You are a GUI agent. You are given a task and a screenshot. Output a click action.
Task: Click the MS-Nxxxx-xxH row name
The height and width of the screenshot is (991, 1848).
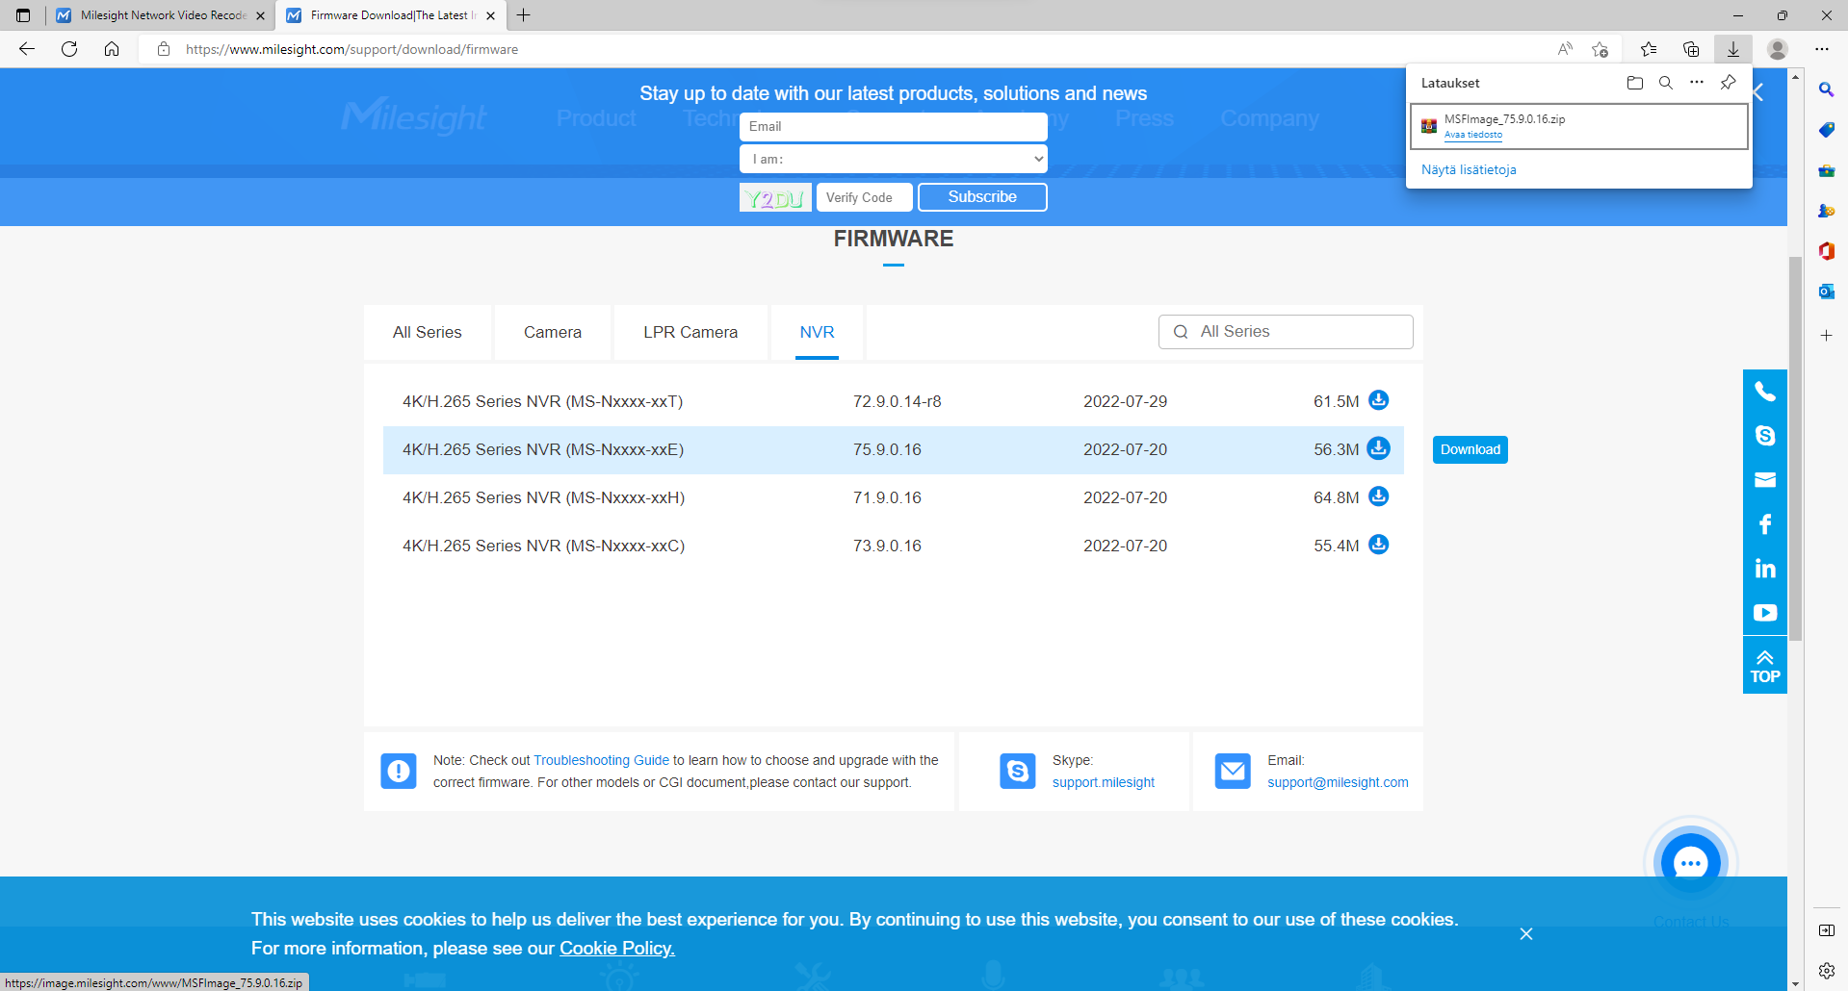click(543, 497)
